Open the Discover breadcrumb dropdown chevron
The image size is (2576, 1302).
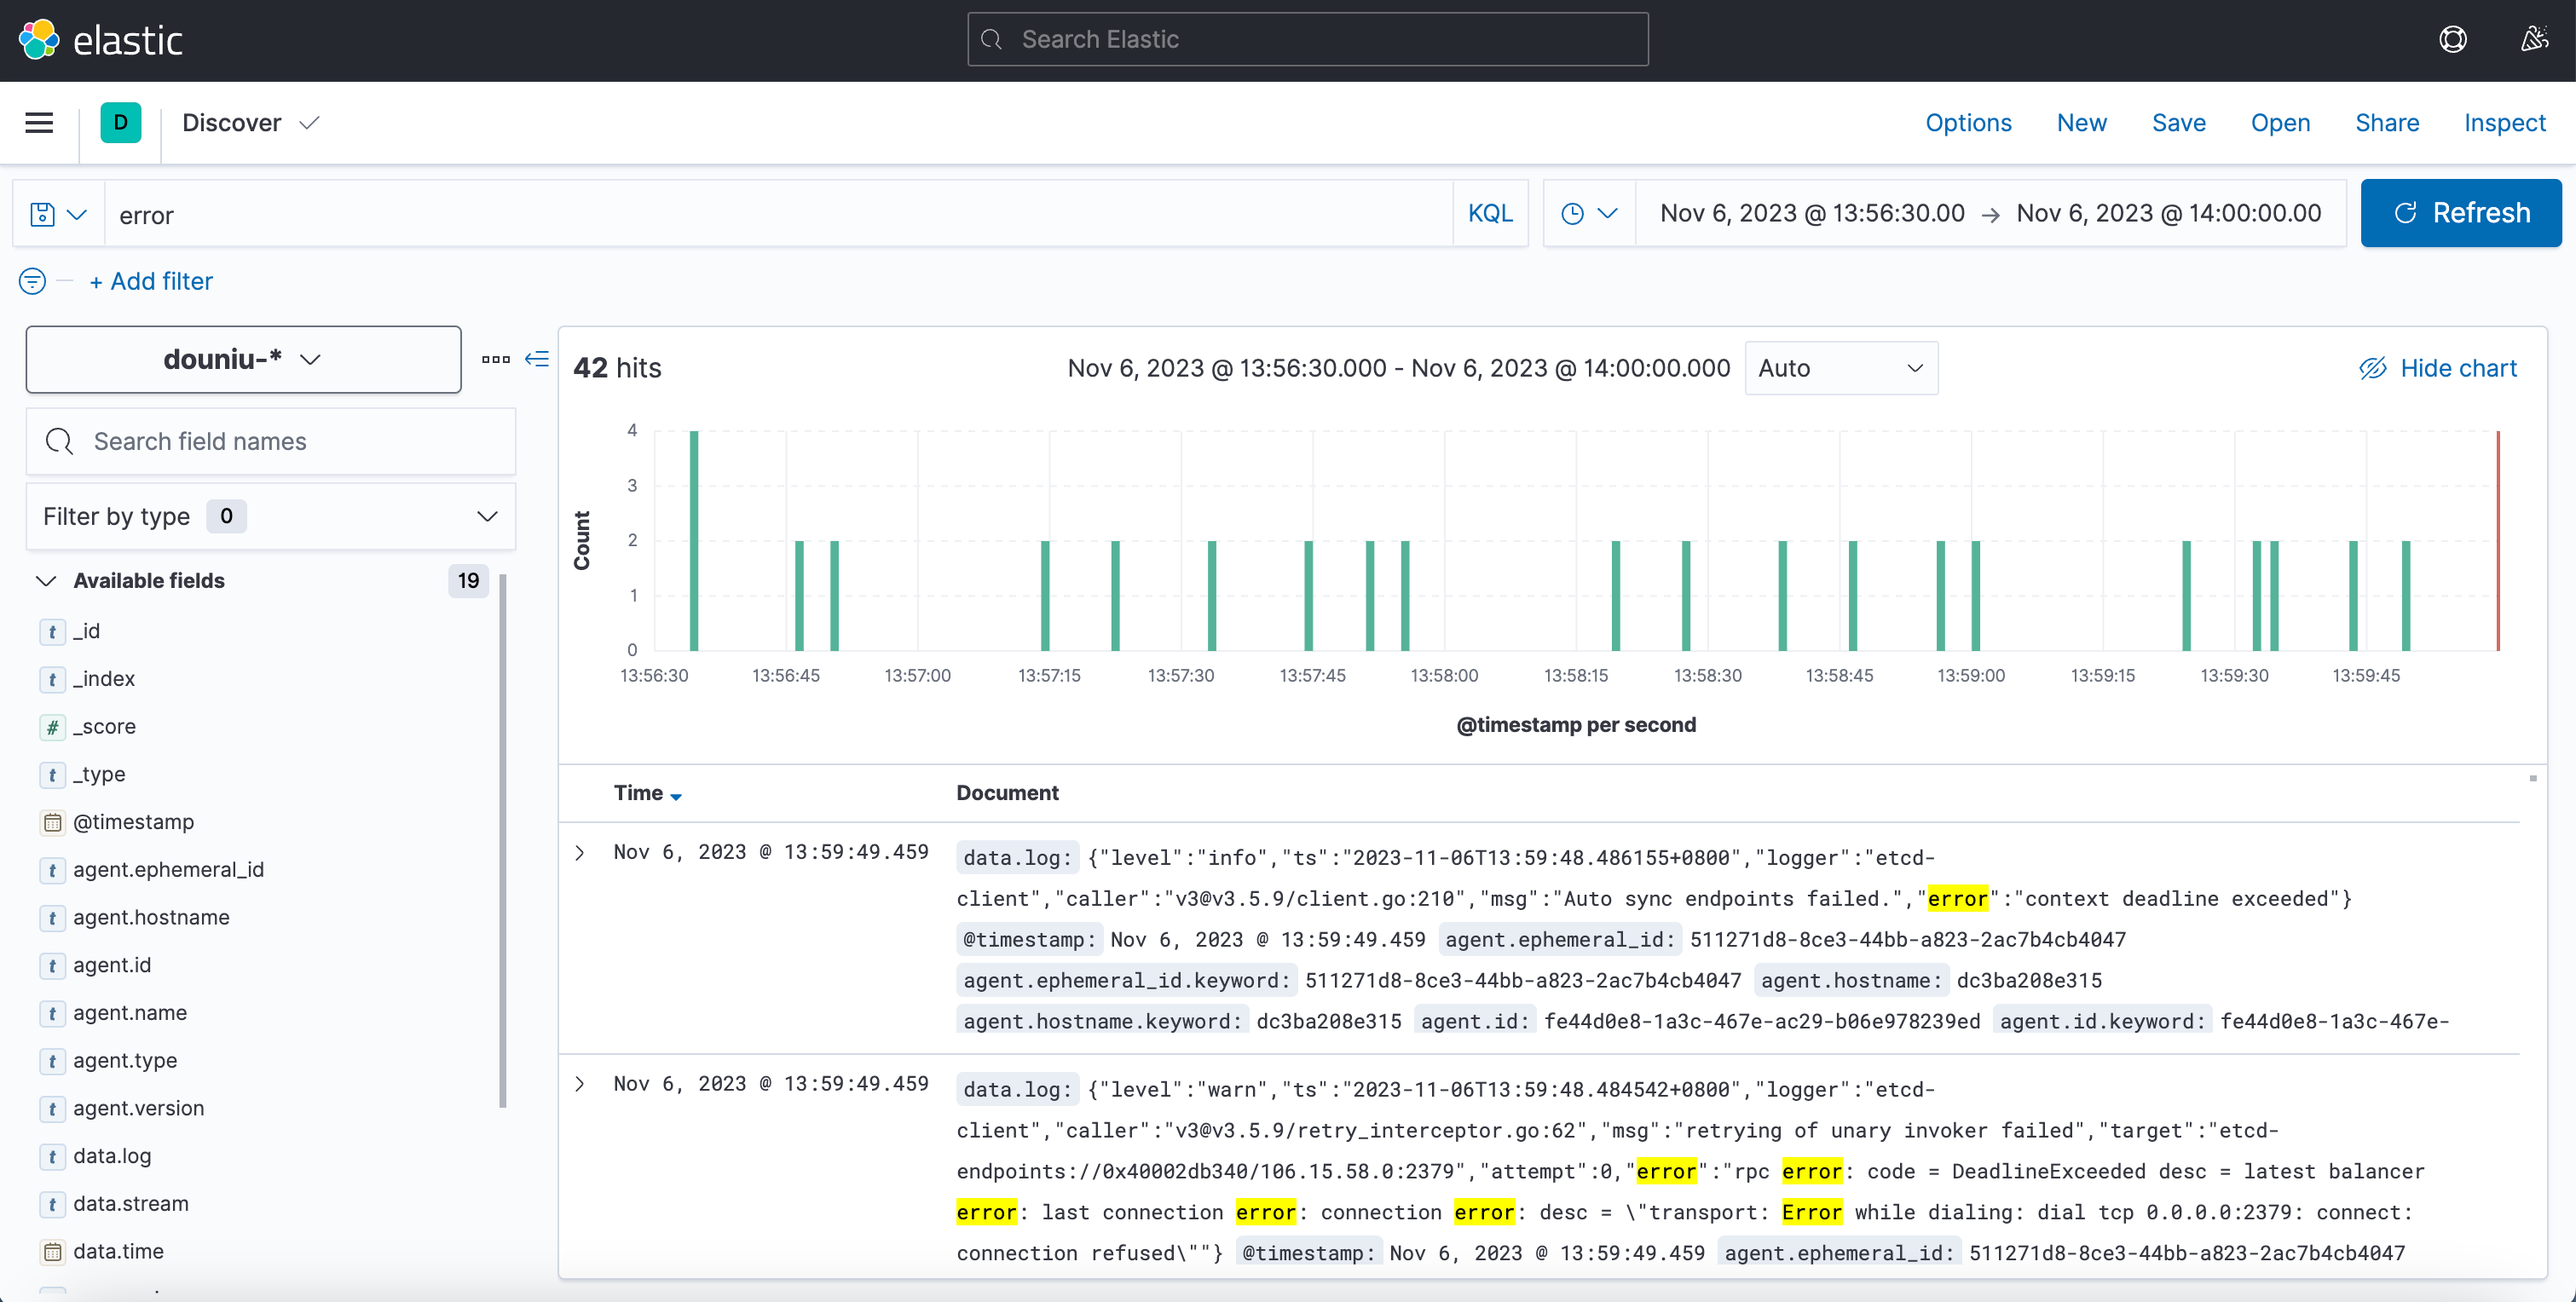coord(310,123)
